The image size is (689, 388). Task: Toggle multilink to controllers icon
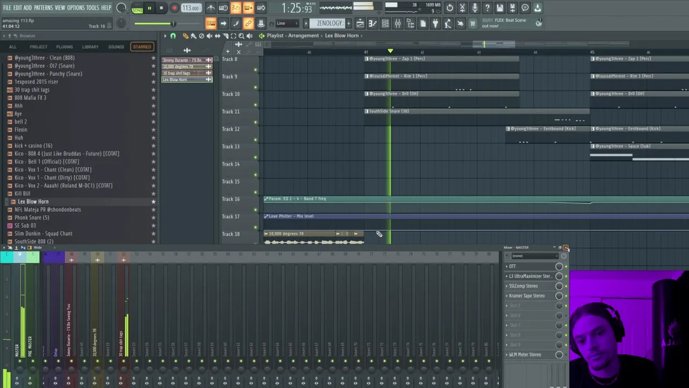point(248,23)
